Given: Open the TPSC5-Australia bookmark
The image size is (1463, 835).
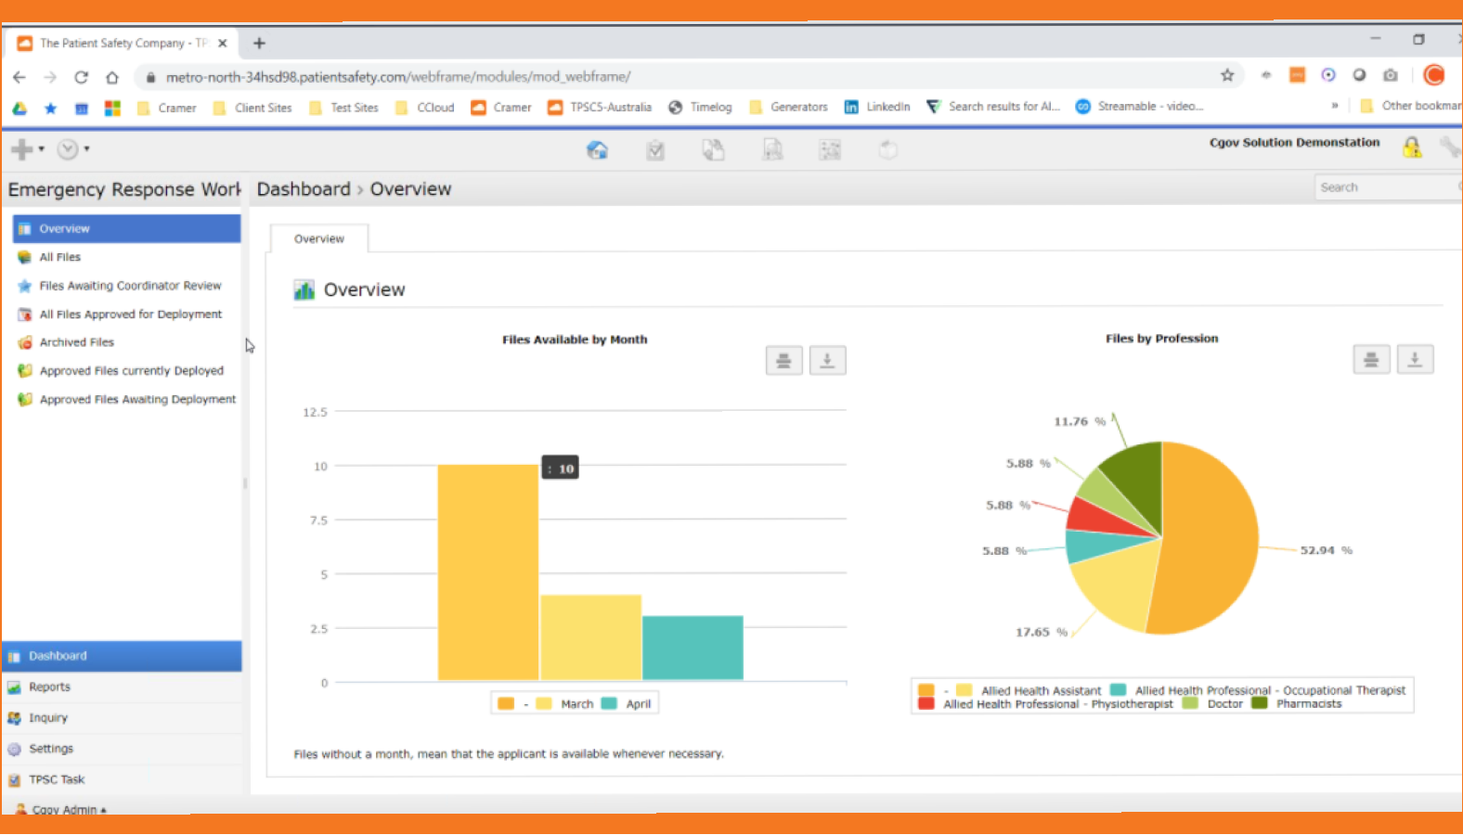Looking at the screenshot, I should coord(600,108).
